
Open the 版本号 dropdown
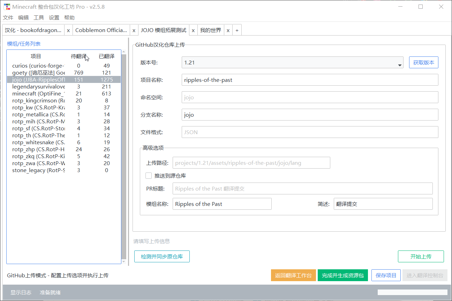click(x=399, y=63)
